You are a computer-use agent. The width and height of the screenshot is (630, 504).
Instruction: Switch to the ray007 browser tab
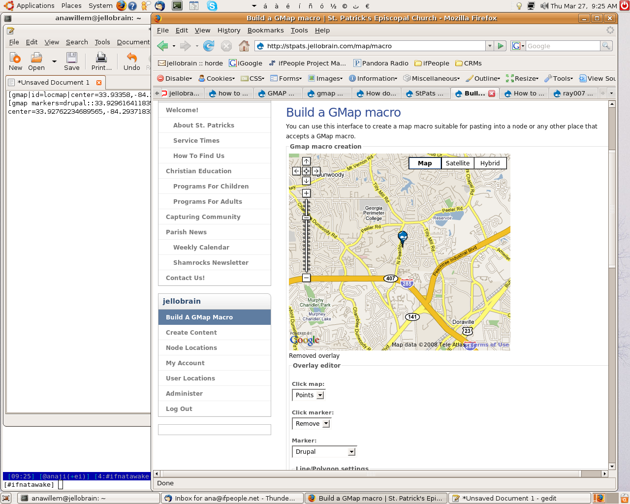(573, 94)
